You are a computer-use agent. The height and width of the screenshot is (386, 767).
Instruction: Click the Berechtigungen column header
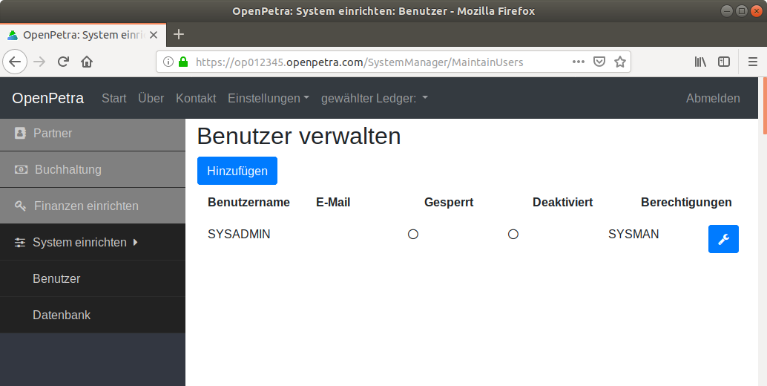click(686, 203)
